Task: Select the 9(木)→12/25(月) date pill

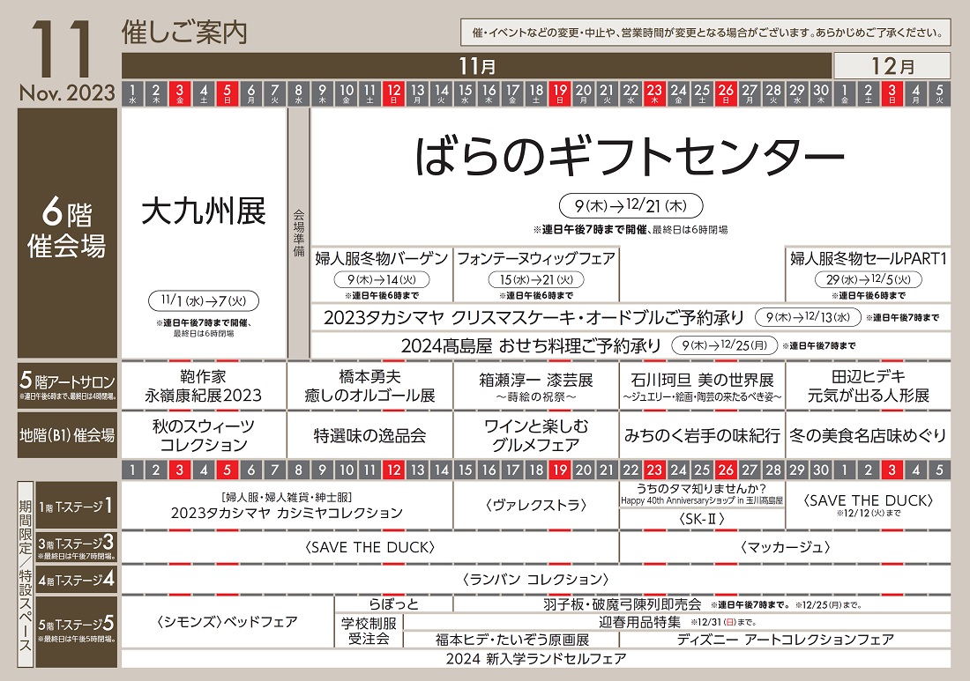Action: (724, 345)
